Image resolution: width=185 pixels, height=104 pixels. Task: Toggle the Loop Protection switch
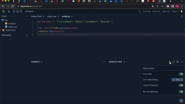tap(181, 85)
